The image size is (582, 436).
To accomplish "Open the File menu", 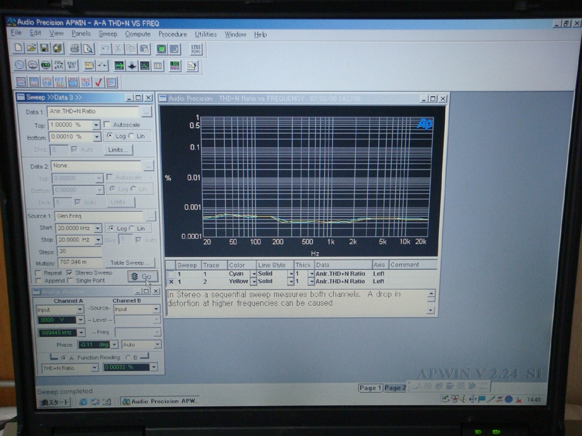I will tap(16, 33).
